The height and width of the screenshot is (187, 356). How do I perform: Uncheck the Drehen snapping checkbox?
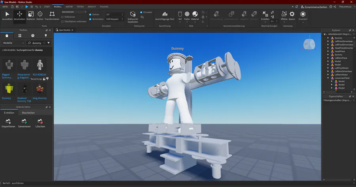[90, 15]
